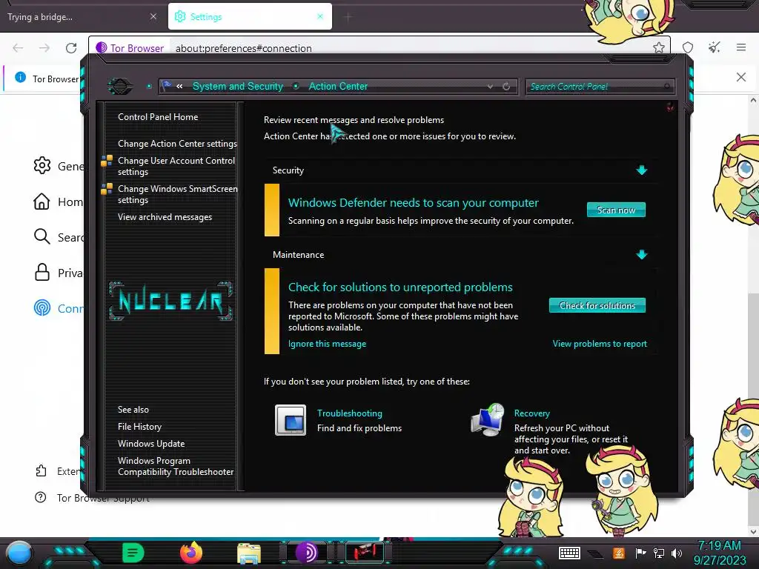Image resolution: width=759 pixels, height=569 pixels.
Task: Open the touch keyboard tray icon
Action: point(569,553)
